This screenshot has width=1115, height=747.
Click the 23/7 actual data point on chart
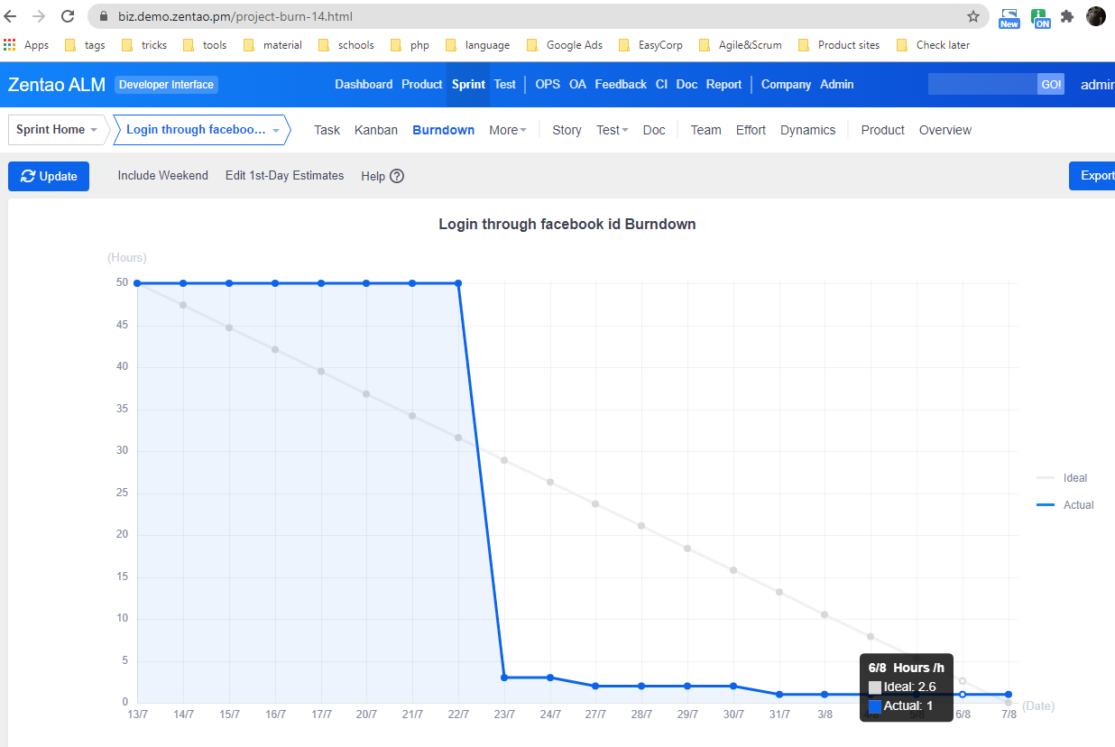click(504, 678)
